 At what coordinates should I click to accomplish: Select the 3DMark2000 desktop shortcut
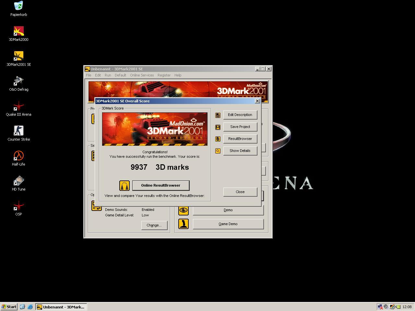click(x=18, y=31)
